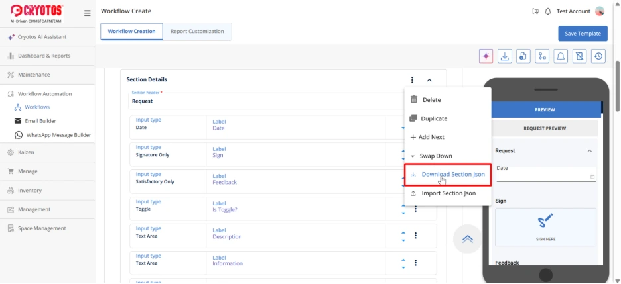
Task: Open three-dot menu for Description row
Action: 415,236
